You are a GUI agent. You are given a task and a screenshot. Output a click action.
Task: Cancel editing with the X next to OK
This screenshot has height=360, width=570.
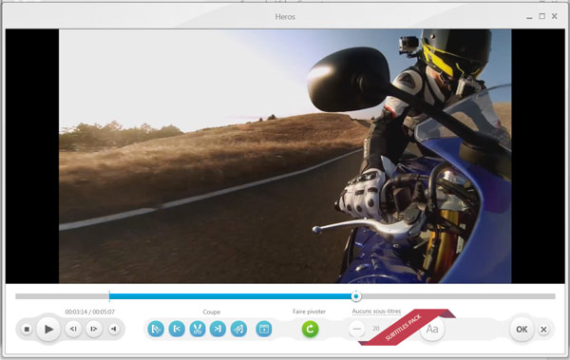click(543, 330)
